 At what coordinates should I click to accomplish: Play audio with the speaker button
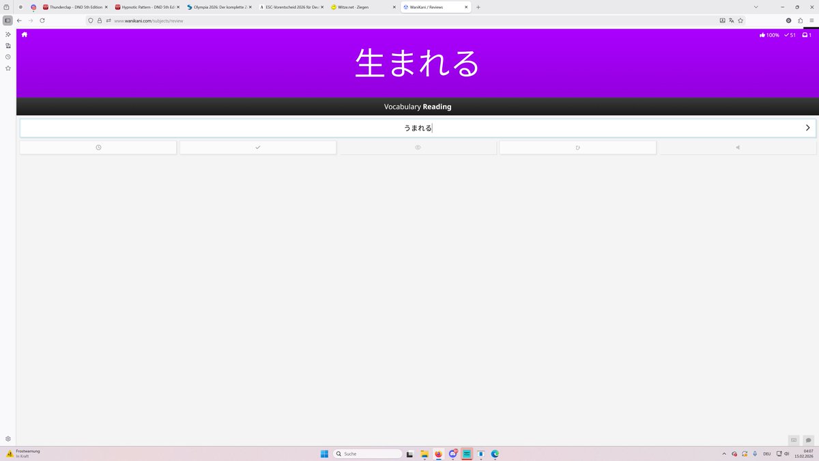[x=738, y=148]
